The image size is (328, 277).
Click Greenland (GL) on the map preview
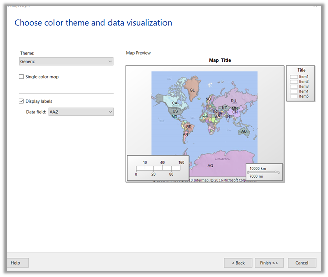click(x=192, y=90)
